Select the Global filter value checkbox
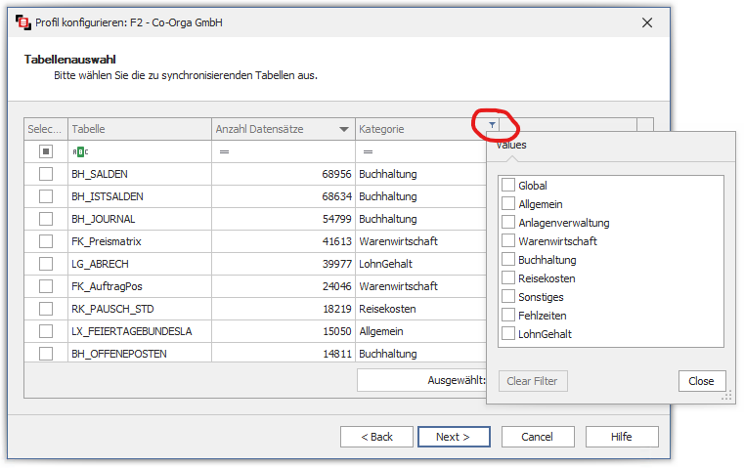Image resolution: width=744 pixels, height=468 pixels. click(x=508, y=185)
